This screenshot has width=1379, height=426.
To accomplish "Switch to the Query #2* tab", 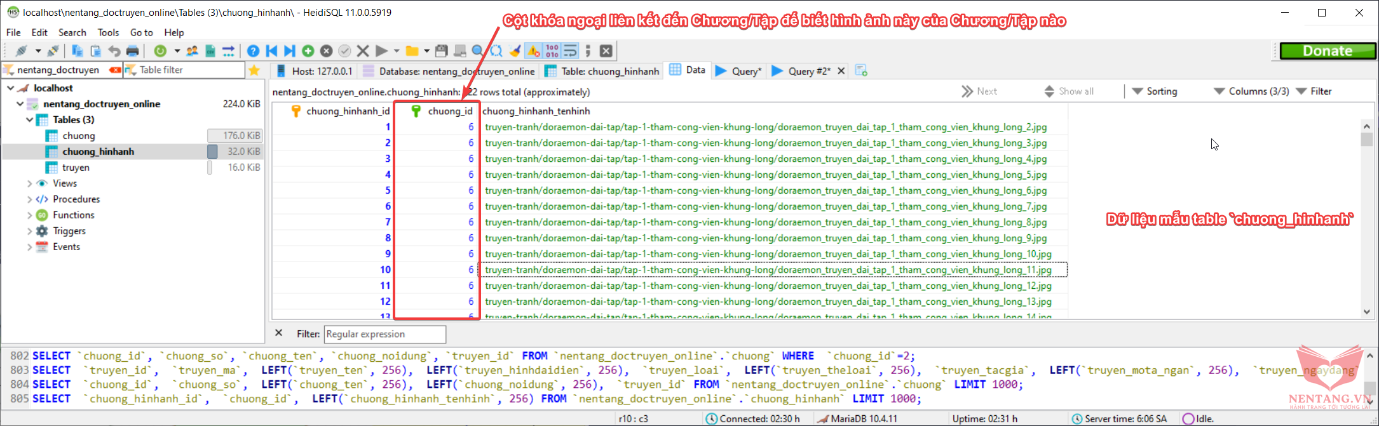I will pos(802,71).
